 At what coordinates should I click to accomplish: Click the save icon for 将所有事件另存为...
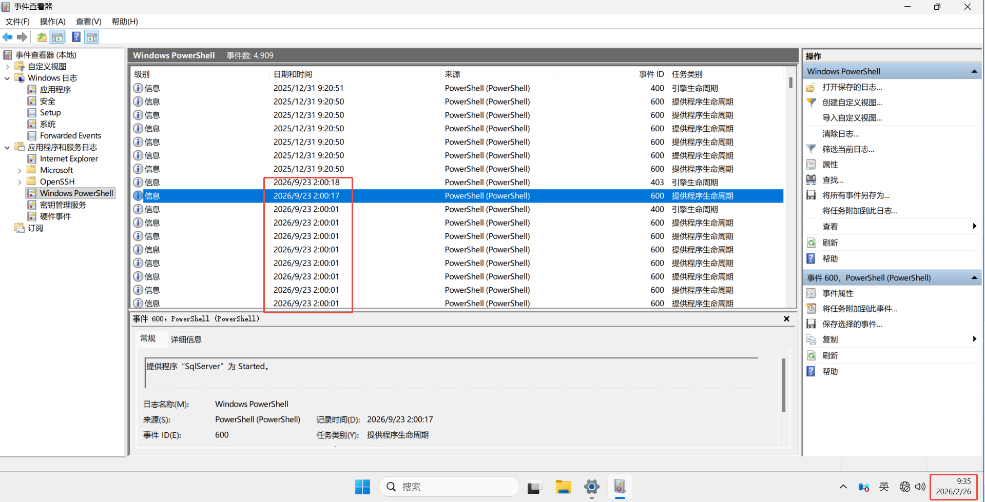[x=811, y=195]
